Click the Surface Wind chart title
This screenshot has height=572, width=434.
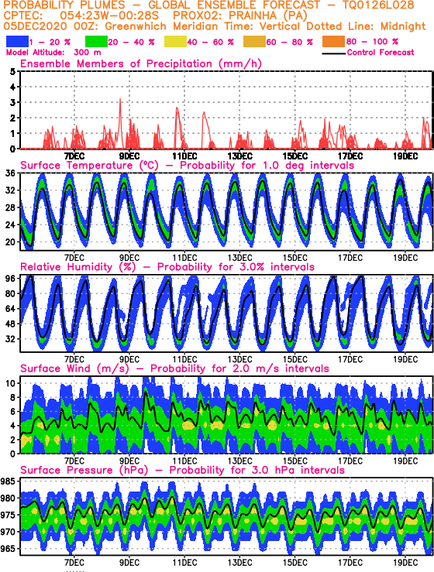174,368
